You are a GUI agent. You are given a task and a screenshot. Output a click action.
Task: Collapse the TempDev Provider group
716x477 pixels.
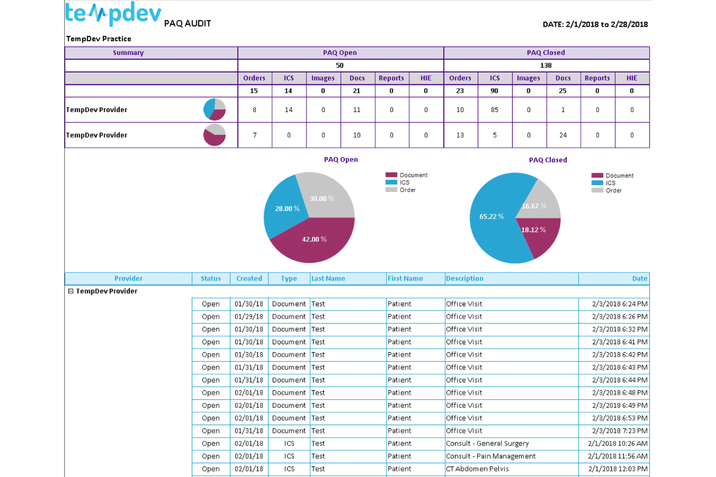point(71,291)
